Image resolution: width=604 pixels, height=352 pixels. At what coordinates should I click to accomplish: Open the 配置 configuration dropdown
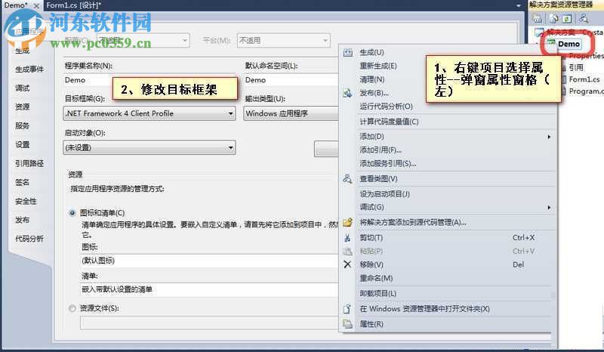click(143, 40)
